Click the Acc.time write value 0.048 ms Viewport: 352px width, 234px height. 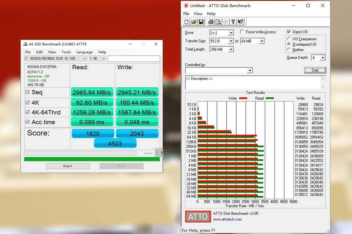tap(137, 122)
